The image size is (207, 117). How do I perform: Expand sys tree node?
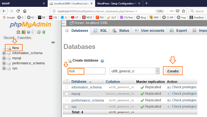click(x=4, y=69)
